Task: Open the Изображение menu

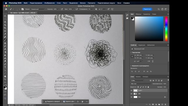Action: tap(49, 3)
